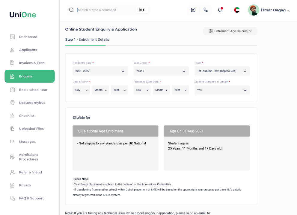The width and height of the screenshot is (297, 215).
Task: Click the Uploaded Files icon
Action: pos(12,129)
